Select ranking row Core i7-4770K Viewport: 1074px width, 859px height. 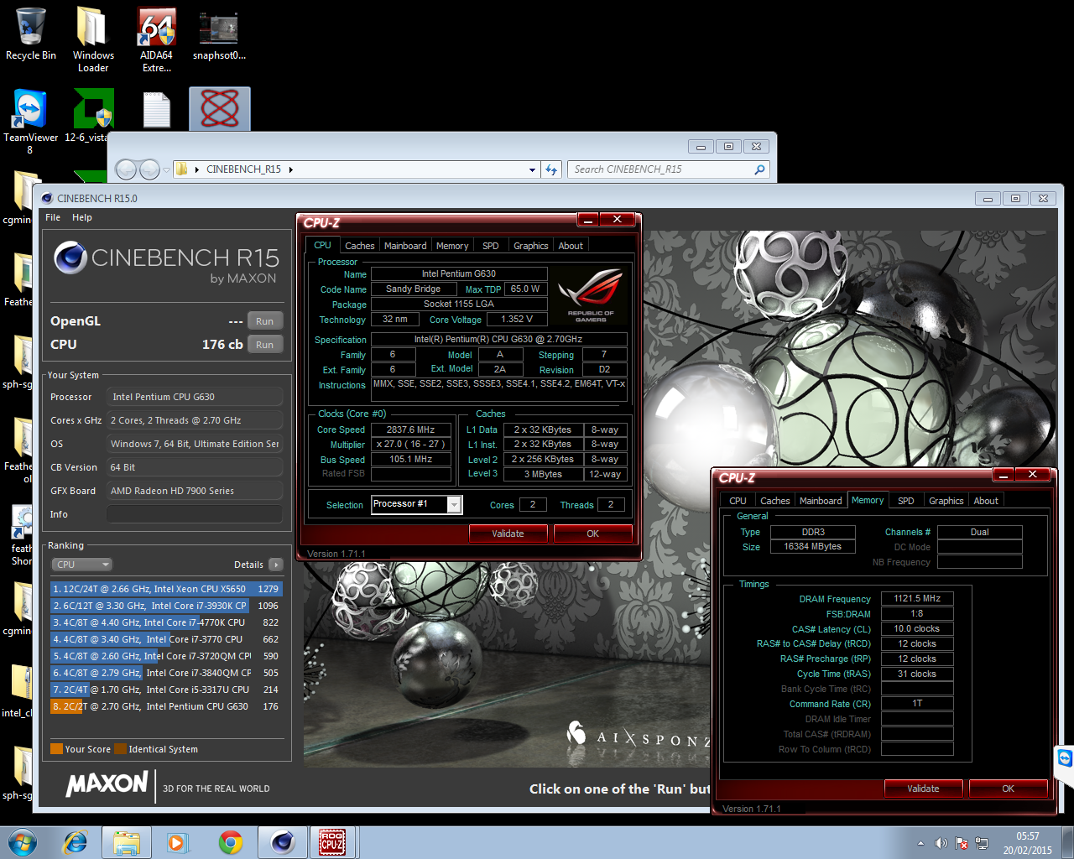click(x=166, y=622)
